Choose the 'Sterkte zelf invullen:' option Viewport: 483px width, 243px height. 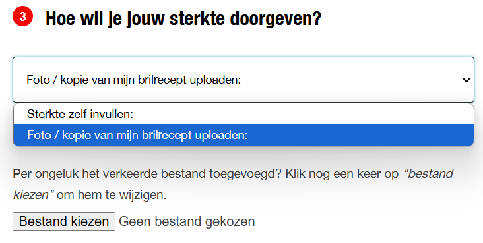point(80,114)
